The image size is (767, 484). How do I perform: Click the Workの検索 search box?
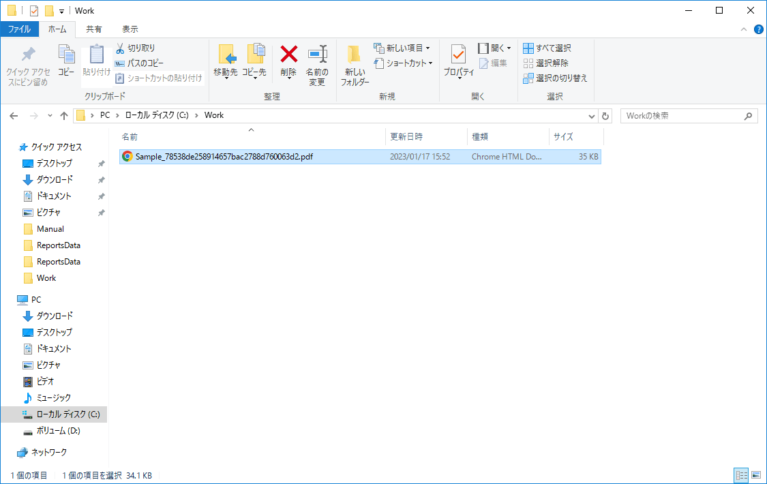pos(689,116)
